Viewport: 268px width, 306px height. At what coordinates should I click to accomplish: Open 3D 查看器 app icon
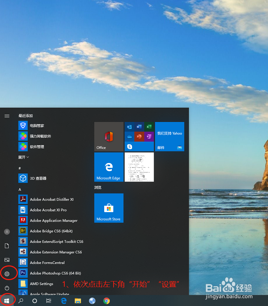click(x=23, y=178)
